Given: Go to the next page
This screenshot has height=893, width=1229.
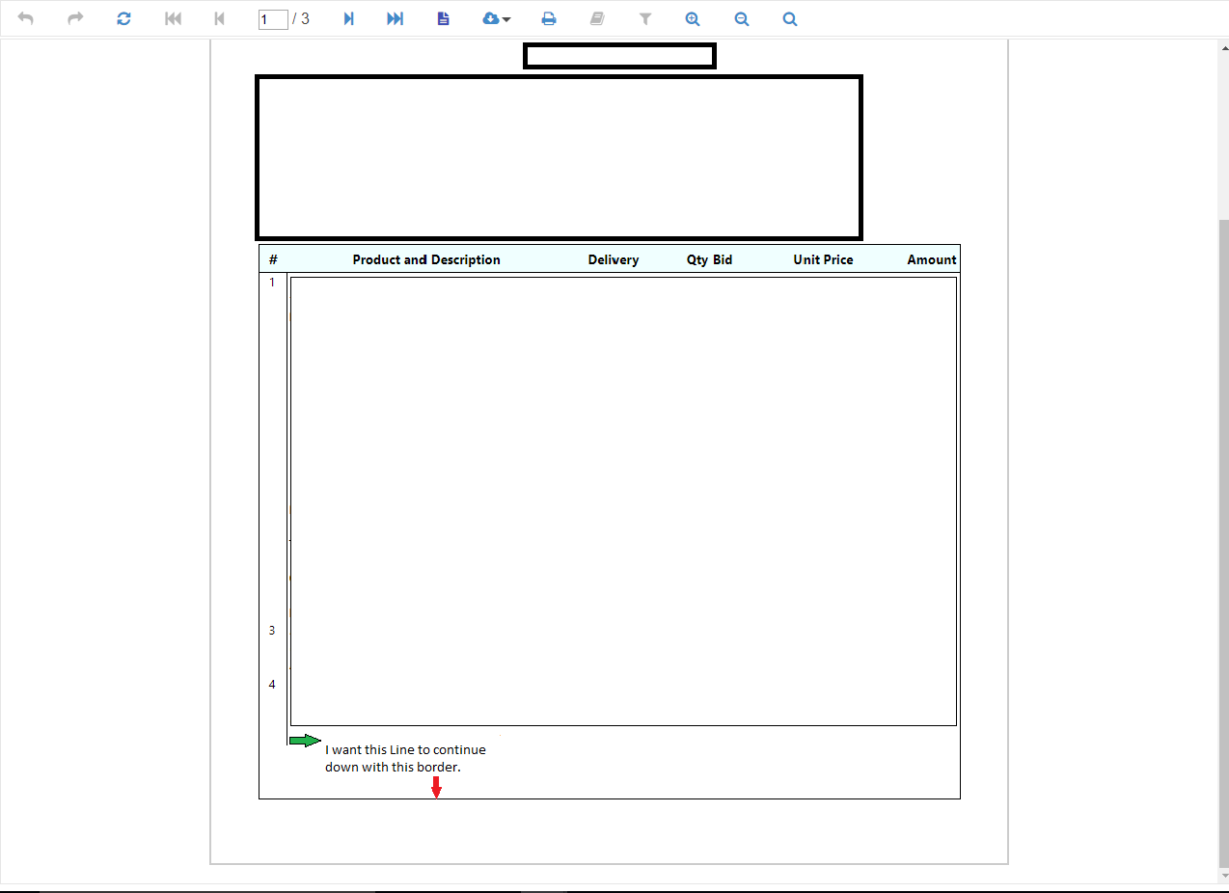Looking at the screenshot, I should coord(349,19).
